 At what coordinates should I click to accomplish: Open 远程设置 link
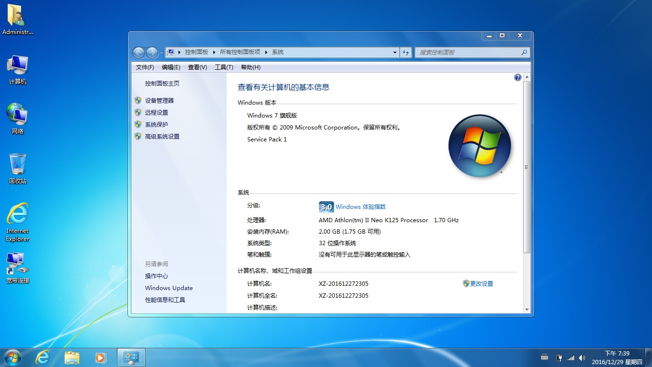157,113
